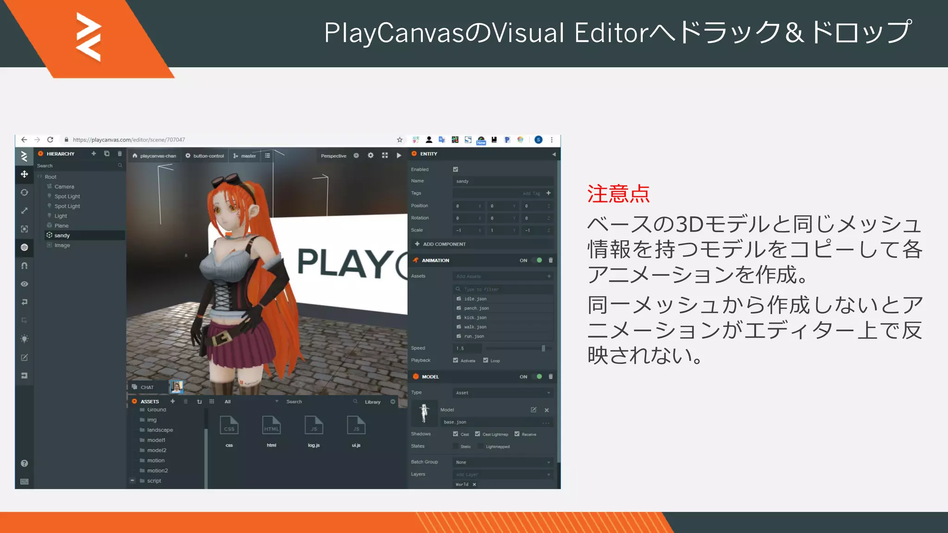Toggle the Animation component ON switch
Image resolution: width=948 pixels, height=533 pixels.
(537, 260)
